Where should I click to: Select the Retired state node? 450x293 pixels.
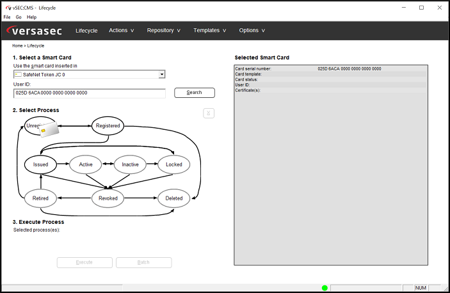pos(40,198)
